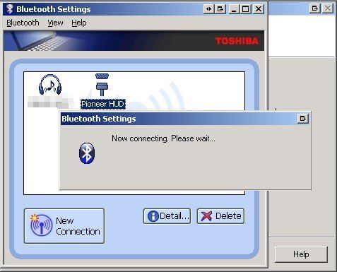Click the Bluetooth icon in the main title bar
This screenshot has height=272, width=337.
tap(10, 9)
